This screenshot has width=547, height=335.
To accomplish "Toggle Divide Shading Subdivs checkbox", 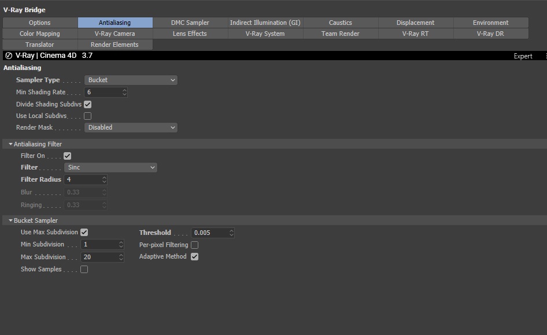I will click(87, 104).
